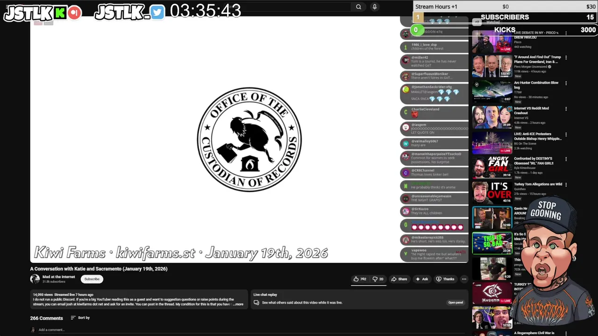Open THIS IS SO BAD 23:34 thumbnail

(x=492, y=243)
